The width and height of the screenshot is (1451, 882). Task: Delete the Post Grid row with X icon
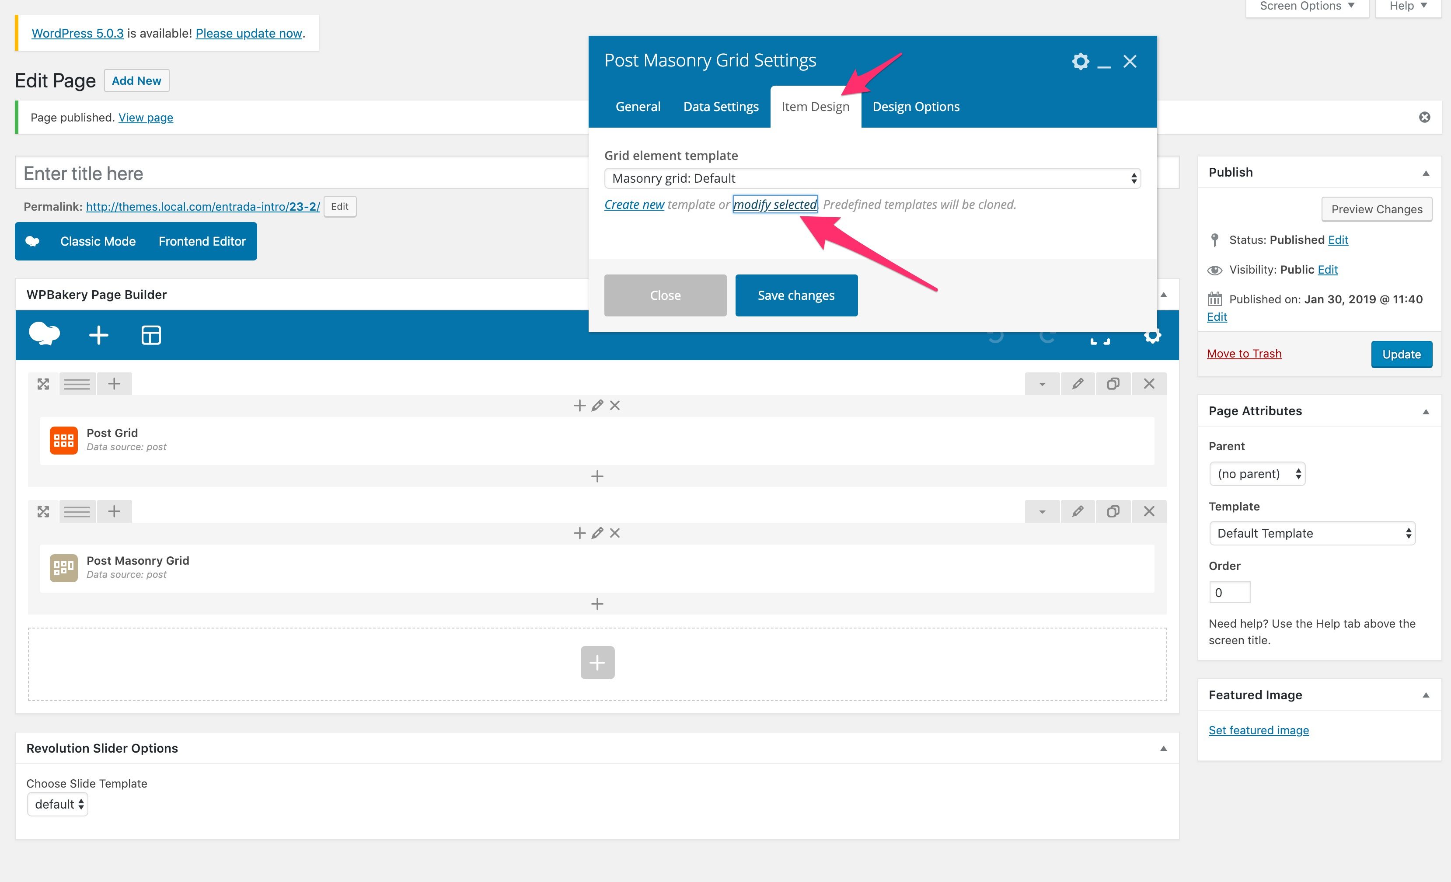1149,384
